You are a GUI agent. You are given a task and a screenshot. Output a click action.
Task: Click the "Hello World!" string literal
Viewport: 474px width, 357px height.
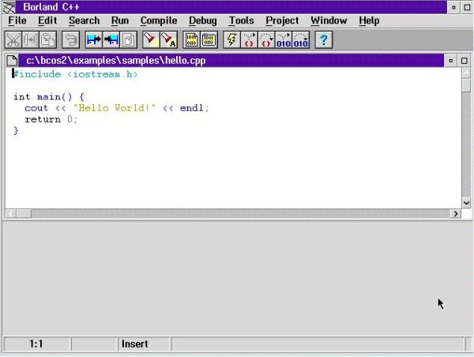point(115,108)
